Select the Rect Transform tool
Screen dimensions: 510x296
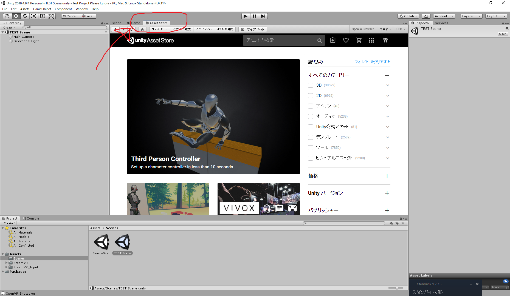(x=42, y=16)
